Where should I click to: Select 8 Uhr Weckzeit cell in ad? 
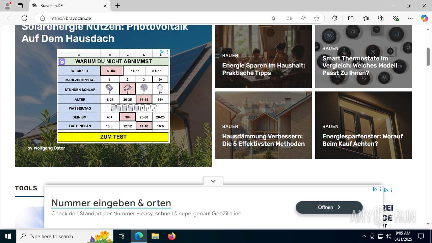[157, 71]
